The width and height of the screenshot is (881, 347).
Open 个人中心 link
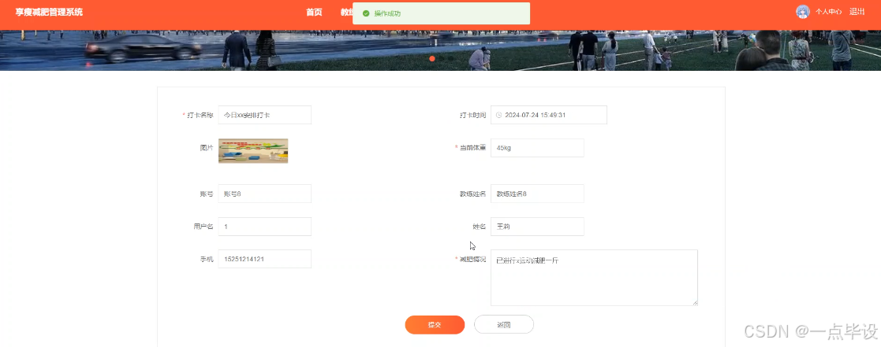tap(829, 12)
